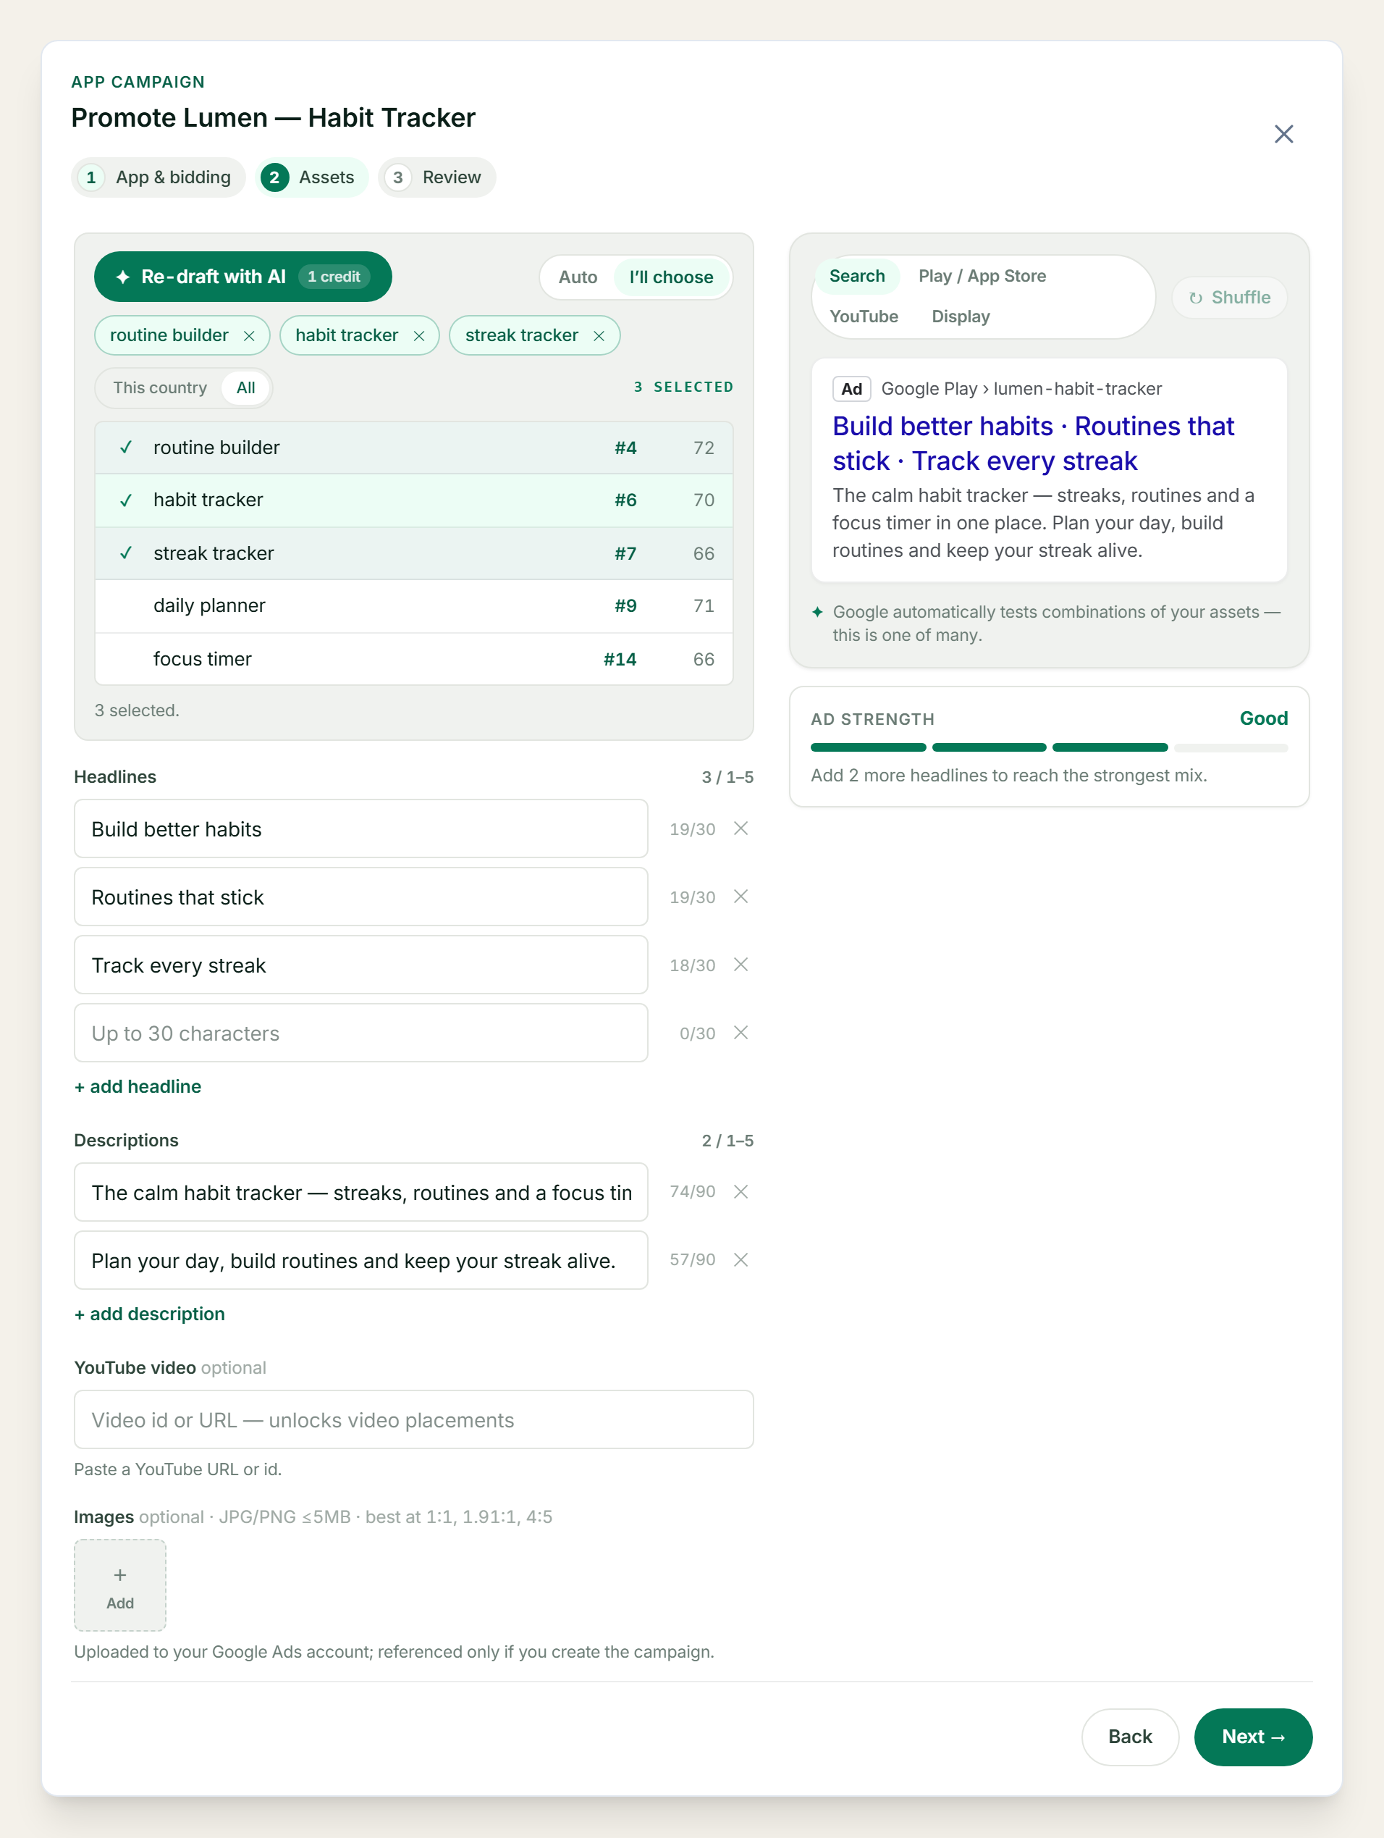Switch preview to Display
This screenshot has width=1384, height=1838.
tap(961, 316)
